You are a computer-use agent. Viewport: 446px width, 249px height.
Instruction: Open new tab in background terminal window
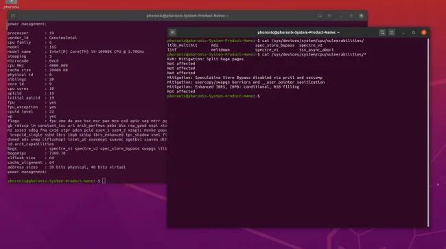click(13, 16)
